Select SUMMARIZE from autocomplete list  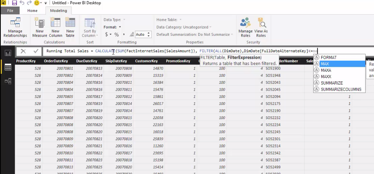tap(339, 83)
